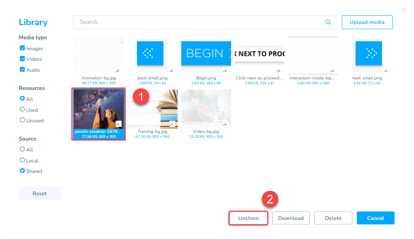Image resolution: width=414 pixels, height=239 pixels.
Task: Uncheck the Images media type checkbox
Action: [23, 48]
